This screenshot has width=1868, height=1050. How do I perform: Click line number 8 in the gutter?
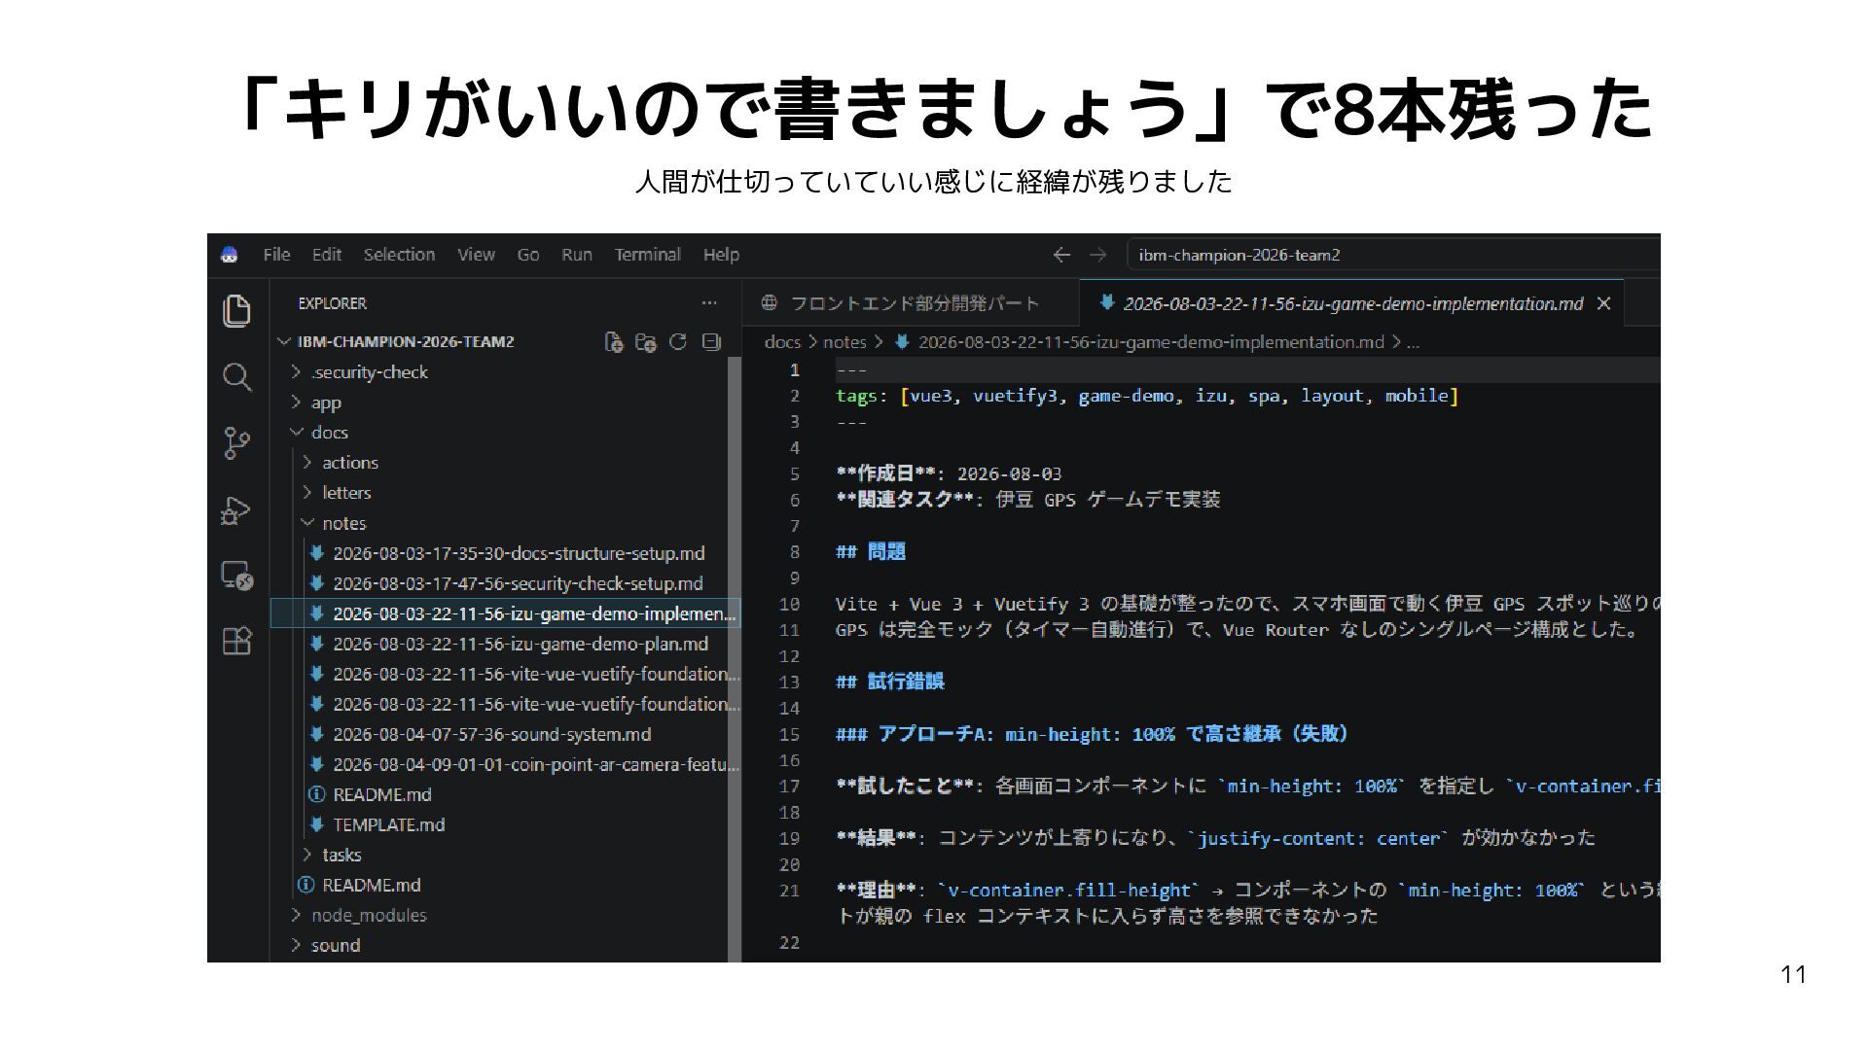tap(794, 552)
